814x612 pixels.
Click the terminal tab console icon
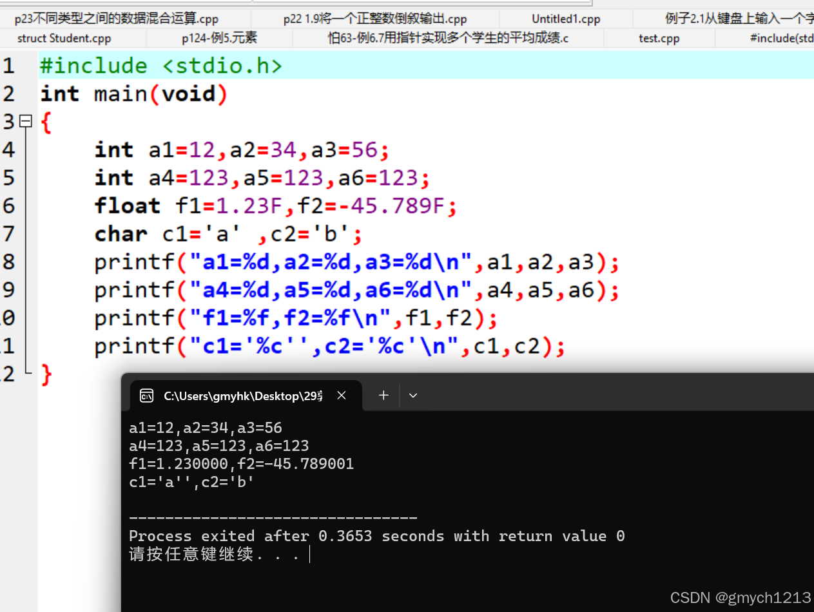(147, 396)
